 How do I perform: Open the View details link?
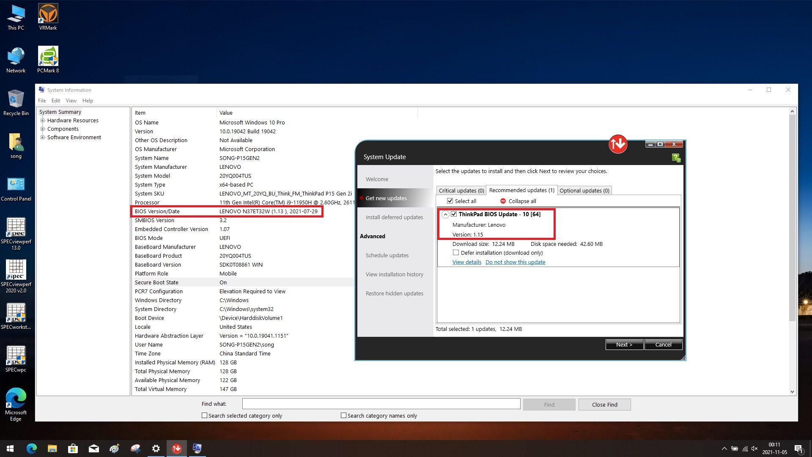pos(466,262)
